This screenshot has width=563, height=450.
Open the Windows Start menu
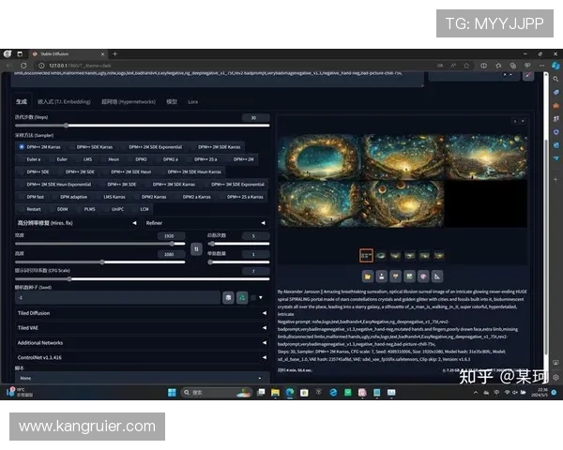[173, 390]
